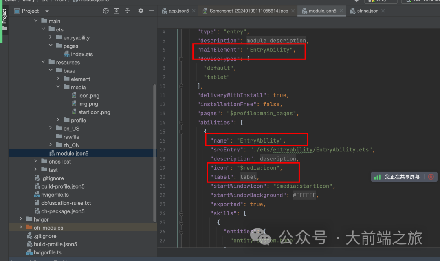This screenshot has width=440, height=261.
Task: Switch to Screenshot_20240109111055614.jpeg tab
Action: pos(249,11)
